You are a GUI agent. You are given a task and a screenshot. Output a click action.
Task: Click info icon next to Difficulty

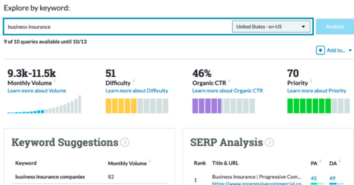click(x=134, y=82)
